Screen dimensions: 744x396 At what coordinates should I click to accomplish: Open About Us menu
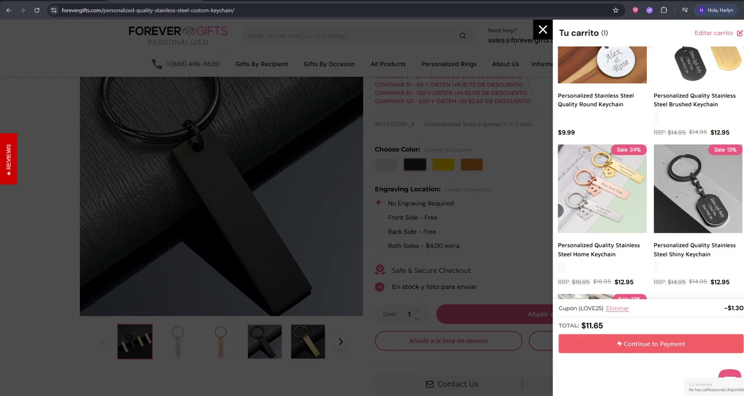coord(505,64)
